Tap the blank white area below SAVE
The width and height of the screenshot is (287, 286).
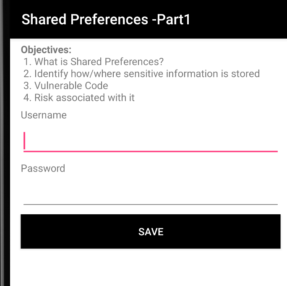coord(148,267)
